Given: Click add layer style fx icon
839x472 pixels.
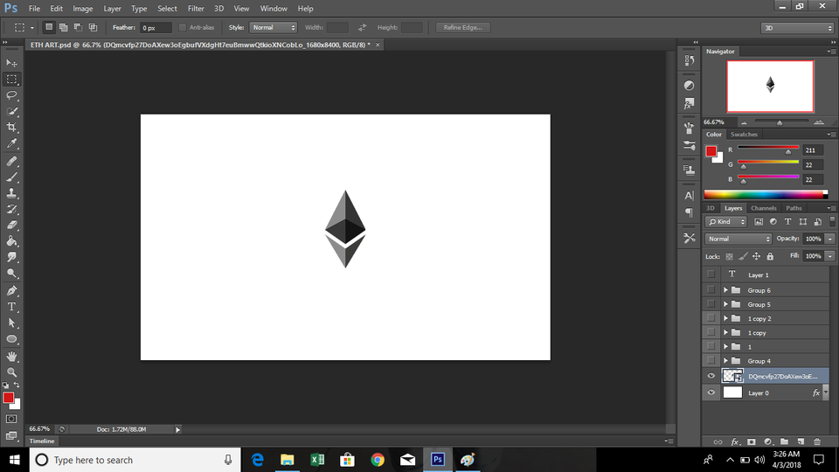Looking at the screenshot, I should [735, 441].
